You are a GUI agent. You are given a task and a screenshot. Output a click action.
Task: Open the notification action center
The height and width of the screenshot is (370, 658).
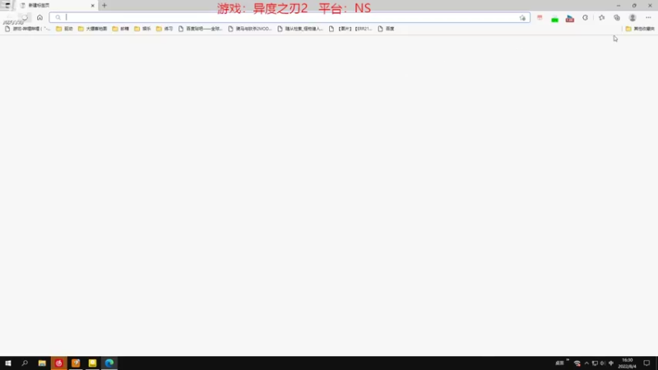tap(646, 363)
